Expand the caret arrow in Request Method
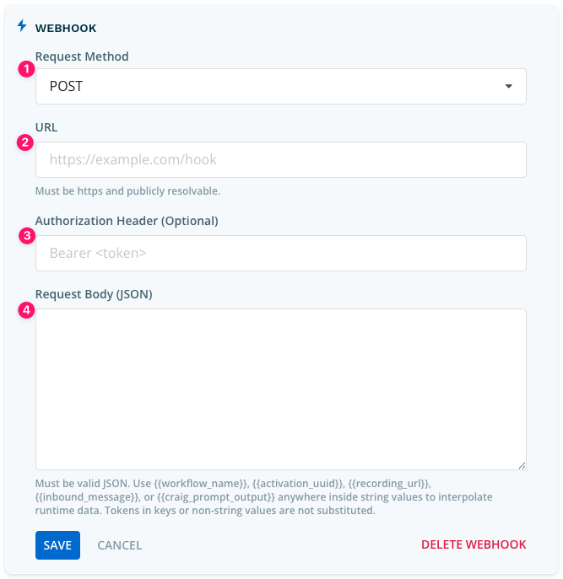This screenshot has width=563, height=579. (509, 87)
